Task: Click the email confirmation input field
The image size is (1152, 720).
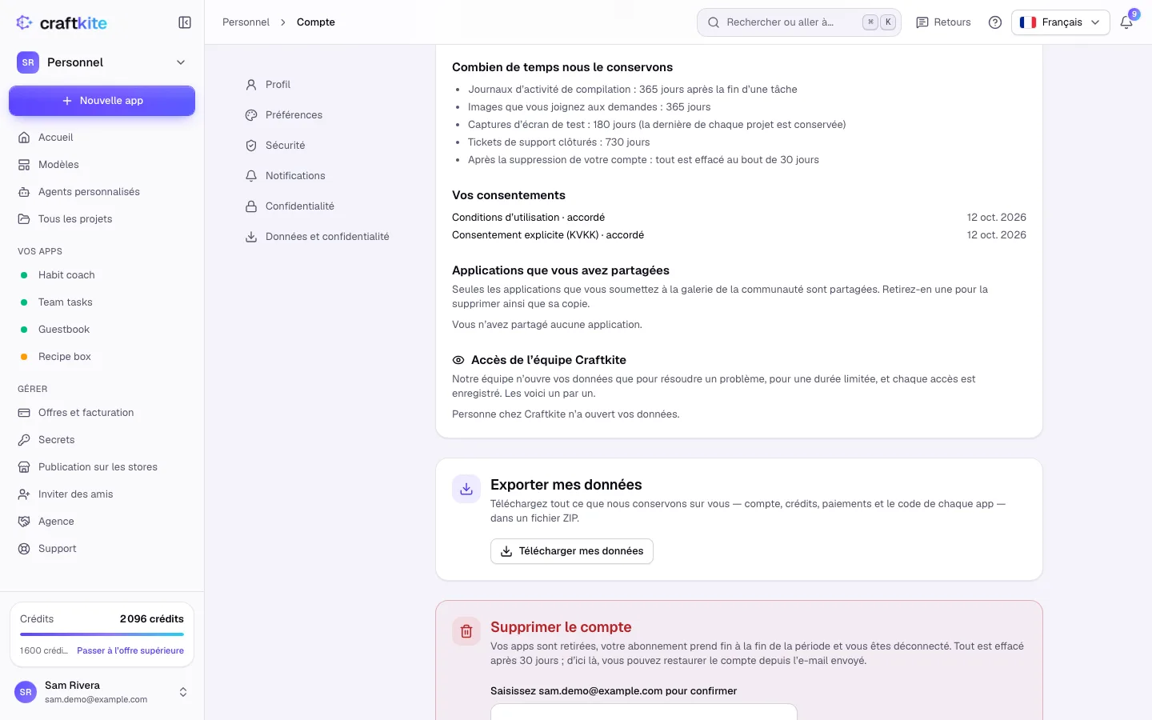Action: click(x=644, y=712)
